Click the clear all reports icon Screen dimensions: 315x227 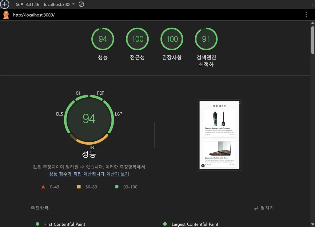pyautogui.click(x=81, y=4)
